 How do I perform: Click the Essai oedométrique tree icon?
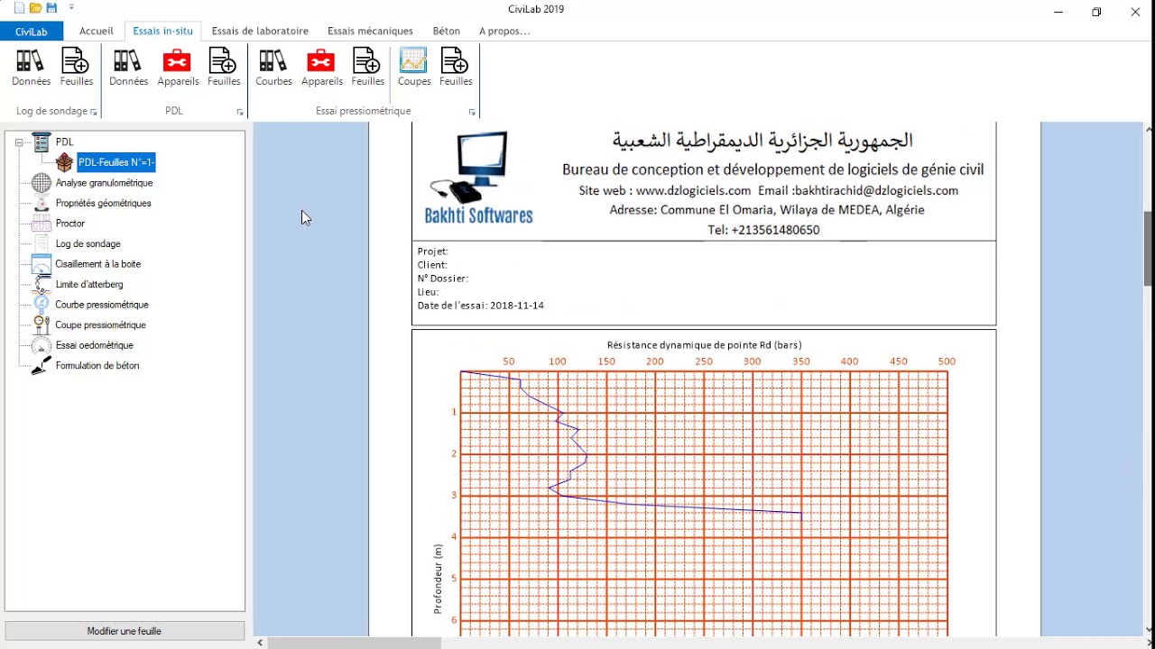[x=42, y=345]
